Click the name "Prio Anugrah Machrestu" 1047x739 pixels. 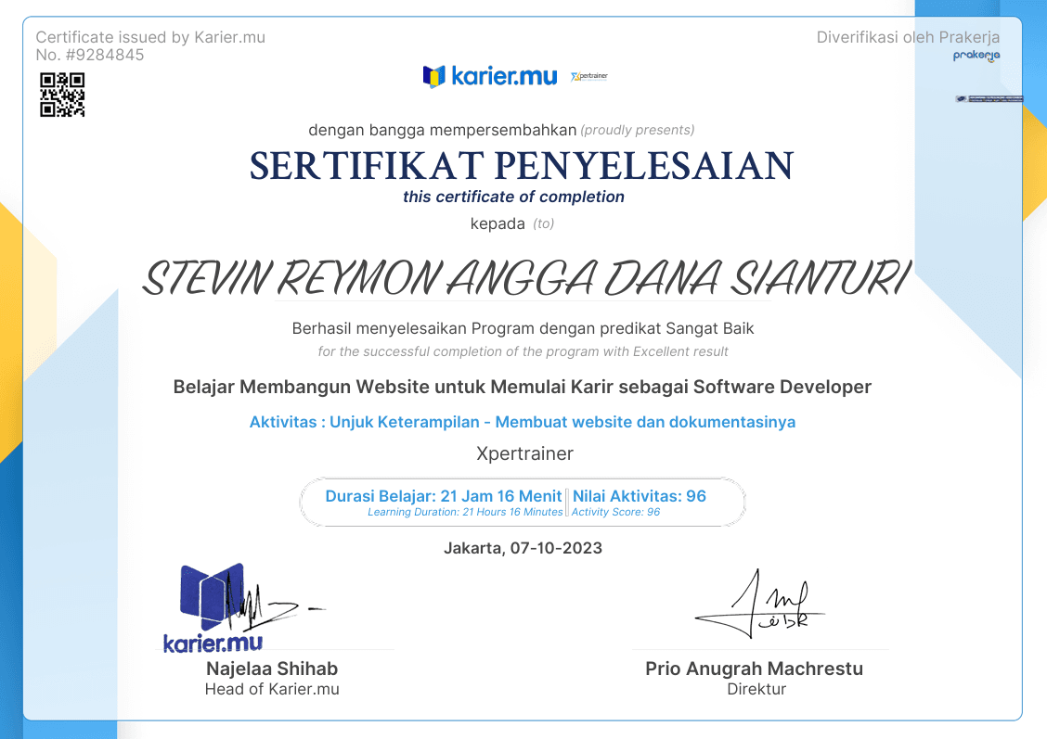click(x=754, y=669)
